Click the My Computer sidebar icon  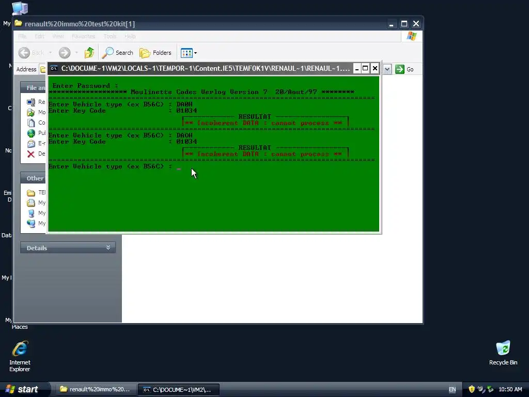click(31, 213)
